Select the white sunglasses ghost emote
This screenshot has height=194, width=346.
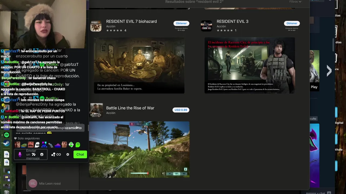37,145
